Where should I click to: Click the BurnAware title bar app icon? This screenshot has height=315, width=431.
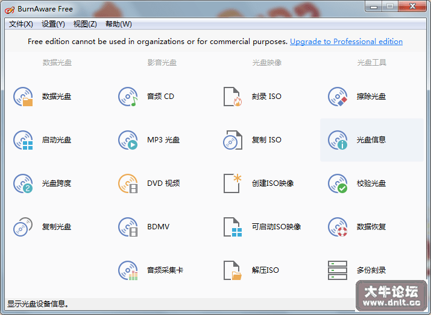[10, 10]
